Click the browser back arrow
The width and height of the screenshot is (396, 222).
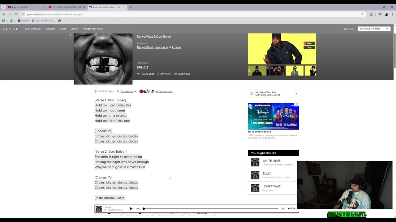tap(4, 14)
